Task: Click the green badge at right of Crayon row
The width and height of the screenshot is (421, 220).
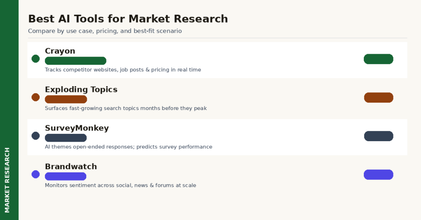Action: click(x=379, y=59)
